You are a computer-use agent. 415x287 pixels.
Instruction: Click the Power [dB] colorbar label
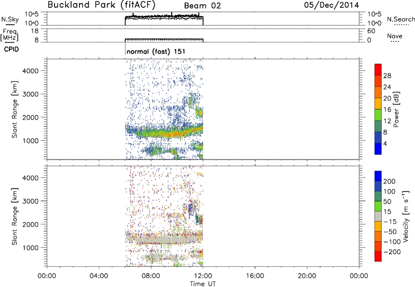click(396, 109)
